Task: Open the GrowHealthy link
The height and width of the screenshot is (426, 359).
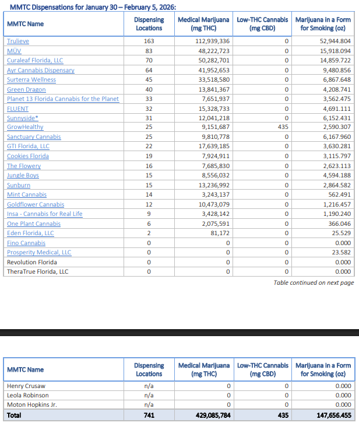Action: 25,127
